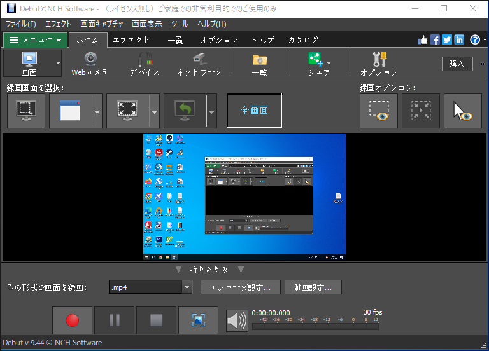The width and height of the screenshot is (489, 351).
Task: Click the pause recording button
Action: coord(115,320)
